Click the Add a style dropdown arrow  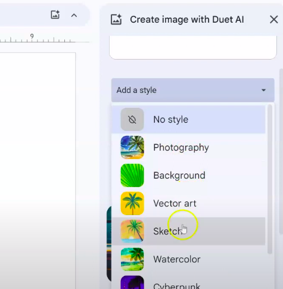point(263,90)
